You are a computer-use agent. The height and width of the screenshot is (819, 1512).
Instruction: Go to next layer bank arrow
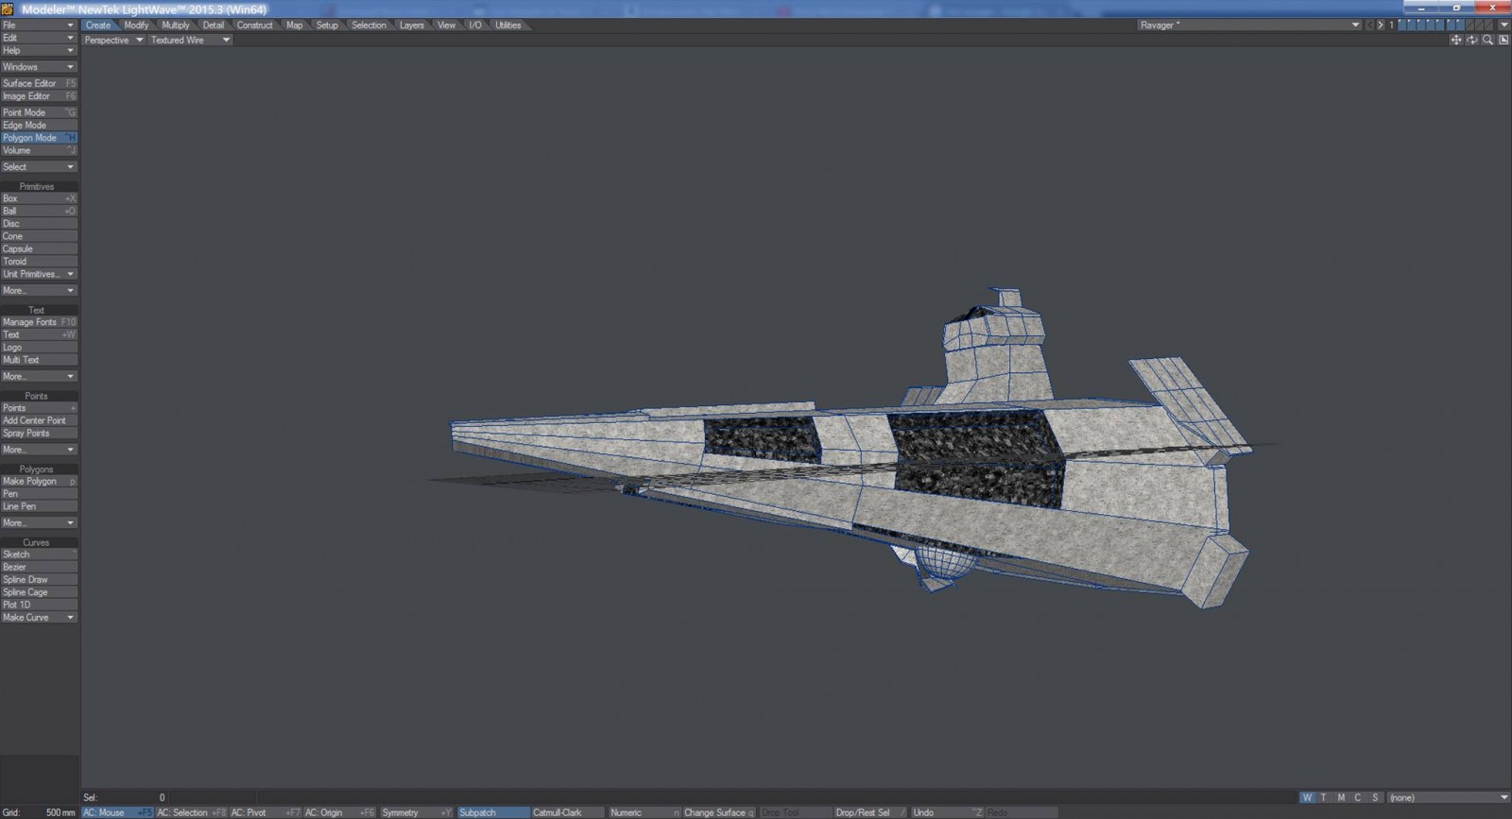[1380, 26]
